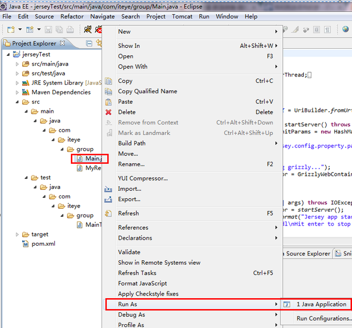Click the Start Tomcat cat icon
The height and width of the screenshot is (328, 352).
tap(88, 29)
